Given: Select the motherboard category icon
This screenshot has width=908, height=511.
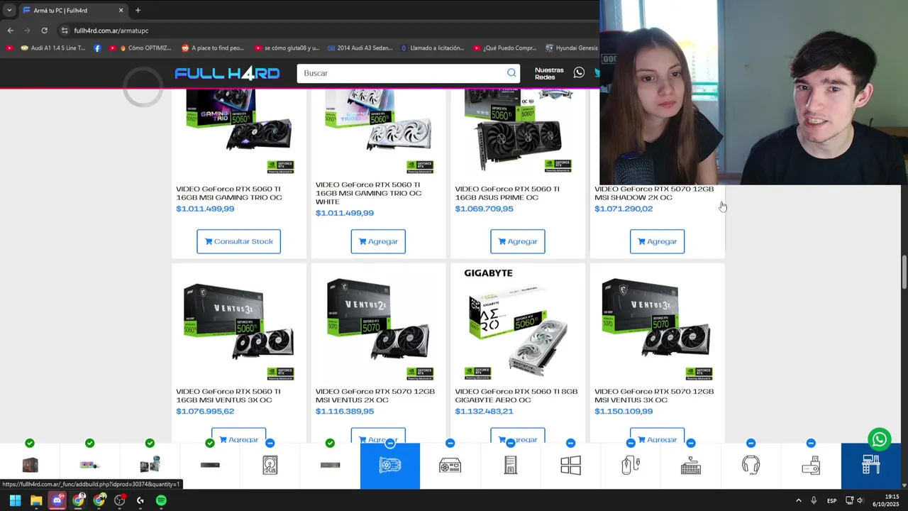Looking at the screenshot, I should click(x=150, y=466).
